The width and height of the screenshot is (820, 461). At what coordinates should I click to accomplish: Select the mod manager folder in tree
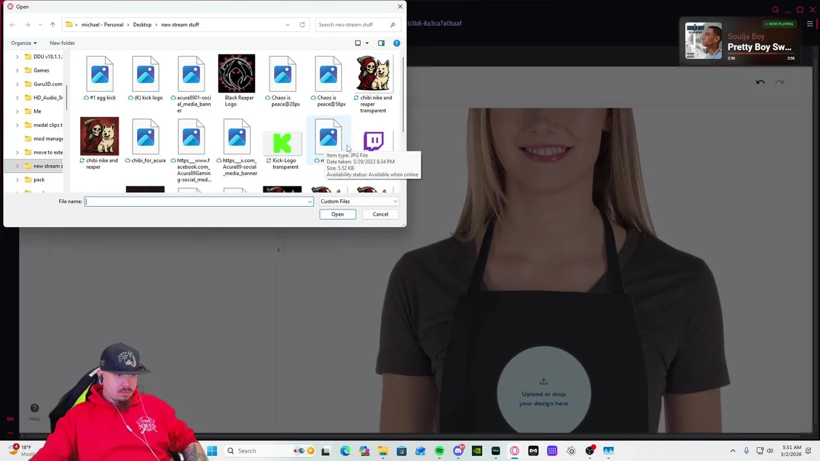(x=44, y=138)
